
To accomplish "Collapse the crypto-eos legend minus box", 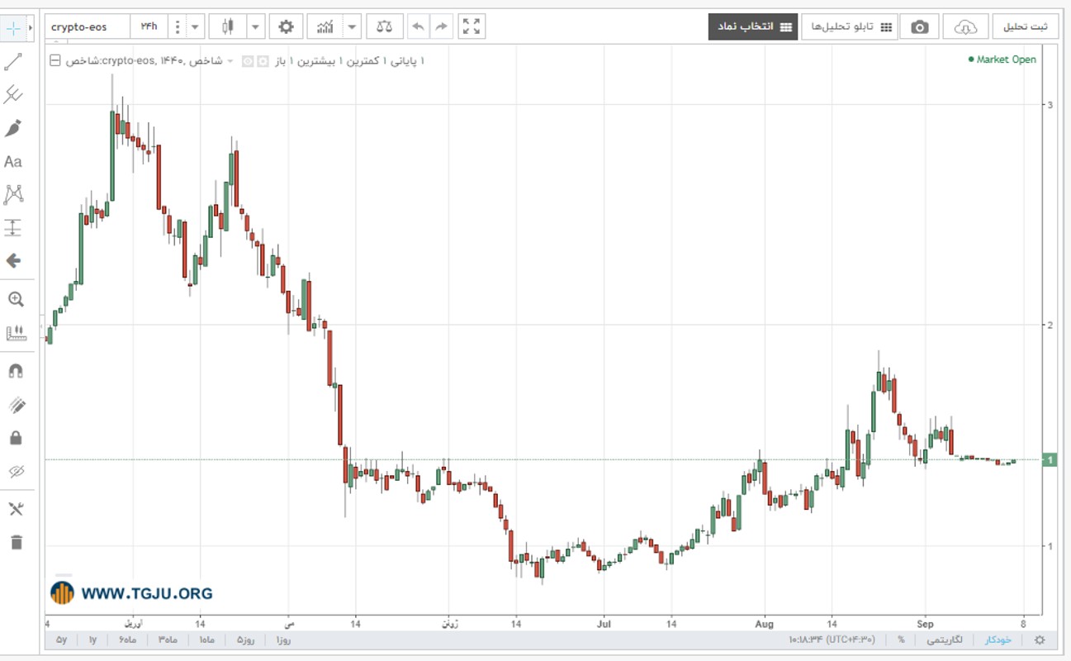I will click(x=55, y=60).
